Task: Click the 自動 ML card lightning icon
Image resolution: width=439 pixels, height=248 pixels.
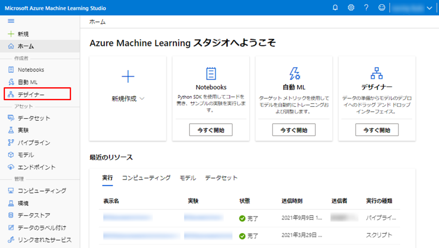Action: click(x=294, y=74)
